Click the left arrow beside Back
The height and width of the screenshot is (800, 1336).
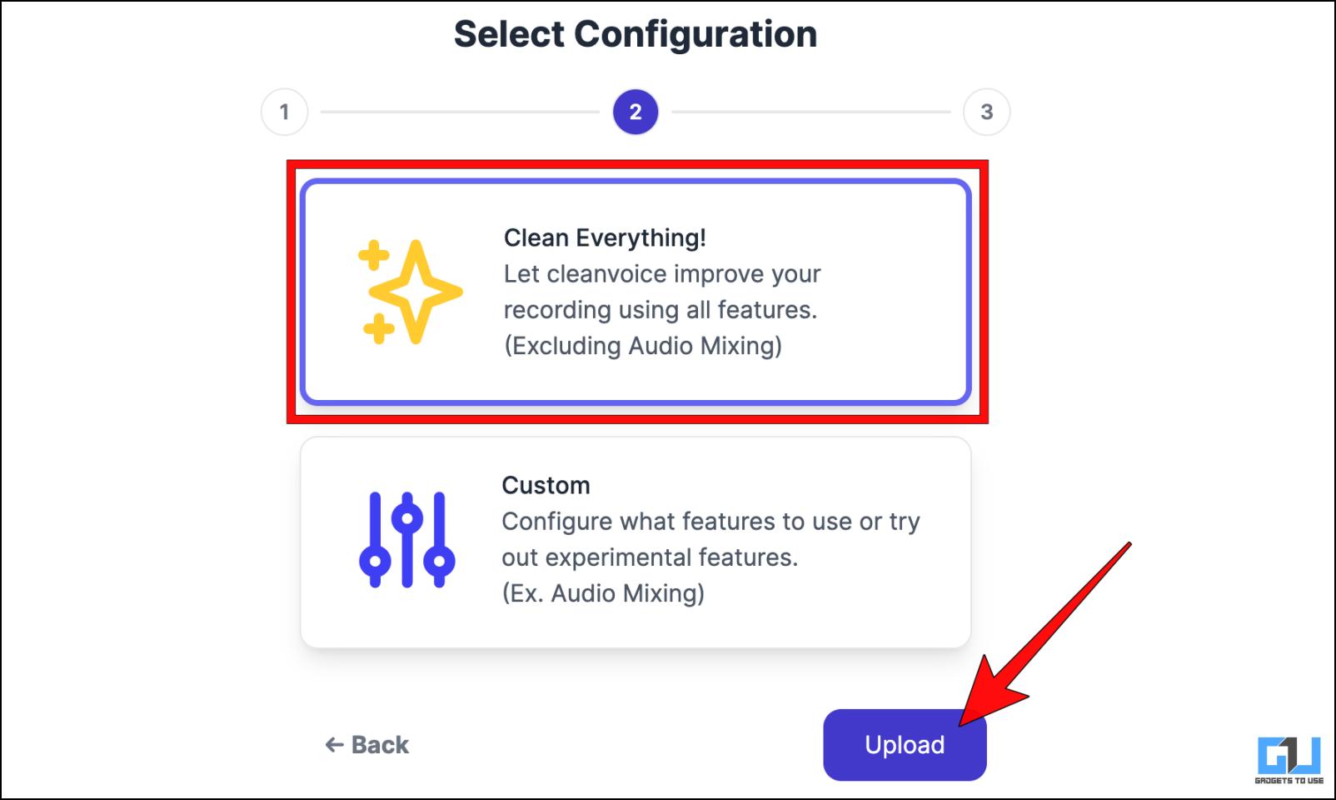pyautogui.click(x=335, y=745)
